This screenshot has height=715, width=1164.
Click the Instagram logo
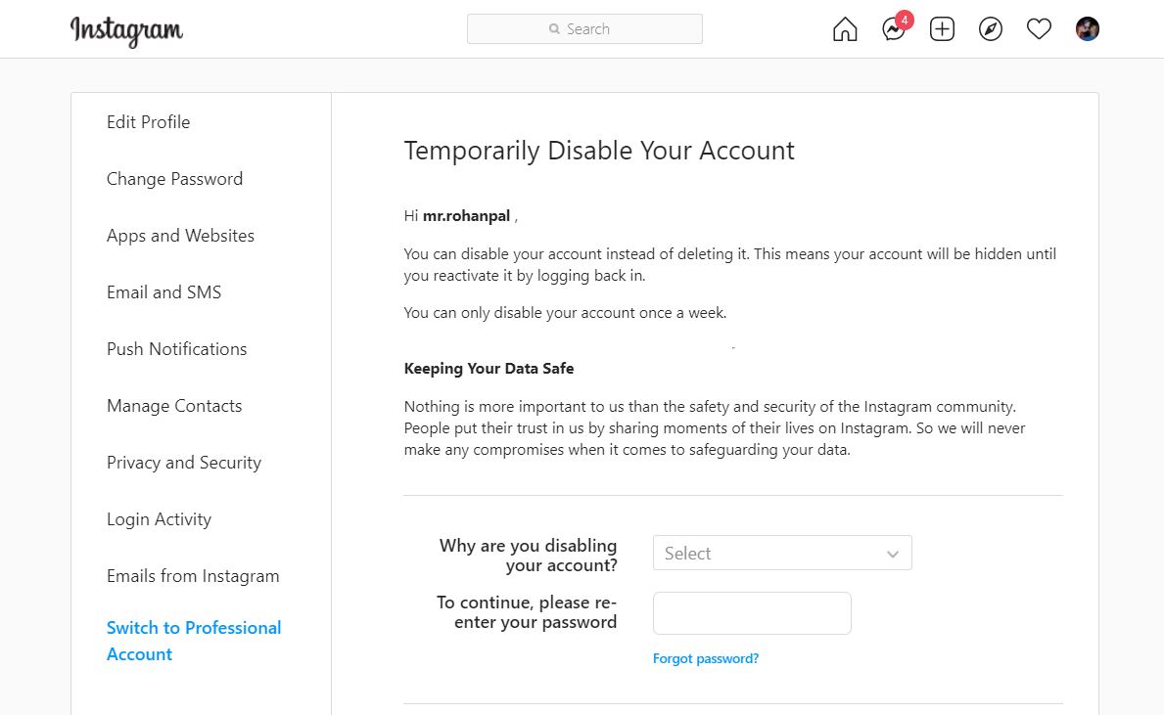[126, 30]
